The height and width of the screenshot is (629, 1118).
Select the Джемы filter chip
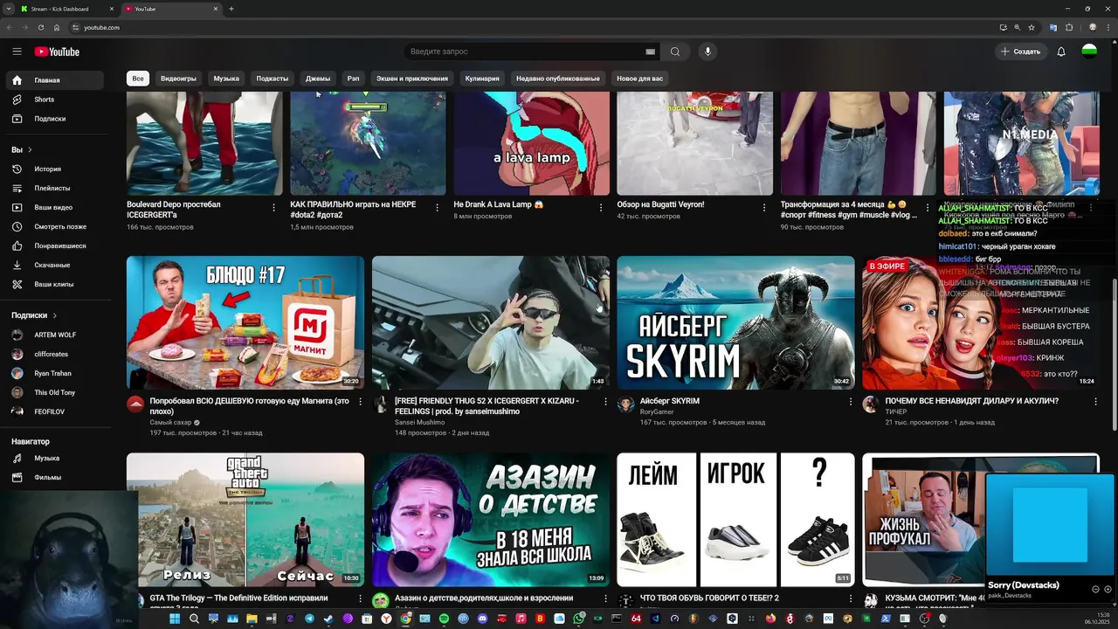click(x=318, y=79)
